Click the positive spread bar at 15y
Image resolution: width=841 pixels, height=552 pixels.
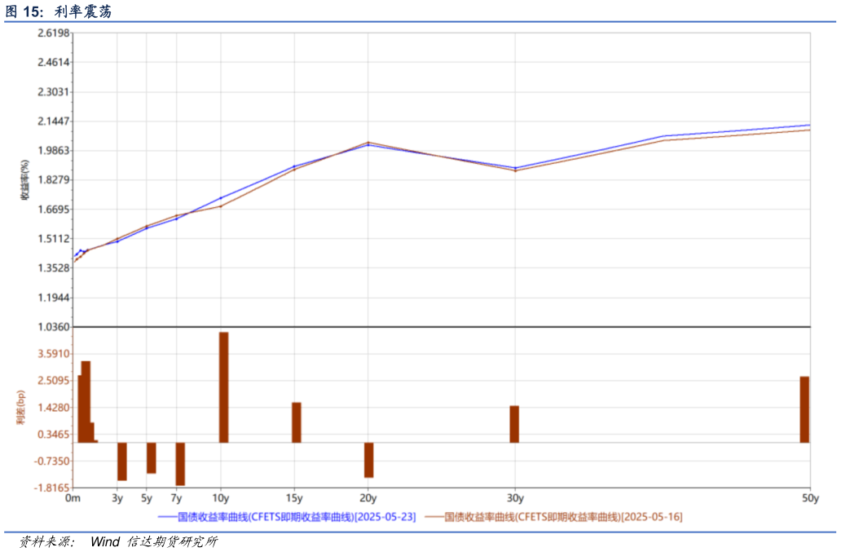coord(297,422)
